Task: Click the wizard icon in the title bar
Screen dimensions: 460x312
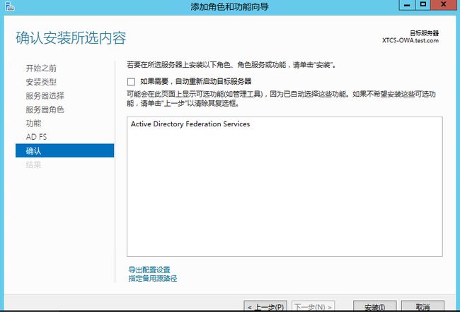Action: (x=7, y=6)
